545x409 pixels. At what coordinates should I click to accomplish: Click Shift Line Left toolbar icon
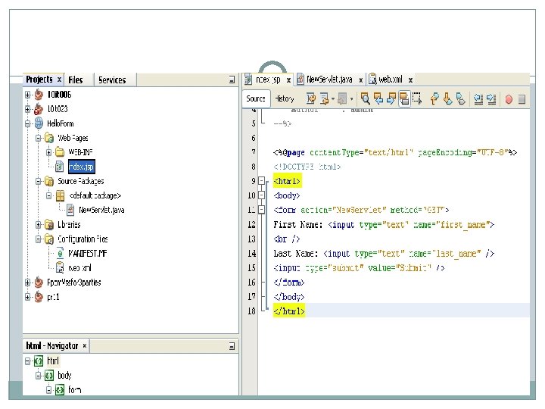[x=478, y=98]
